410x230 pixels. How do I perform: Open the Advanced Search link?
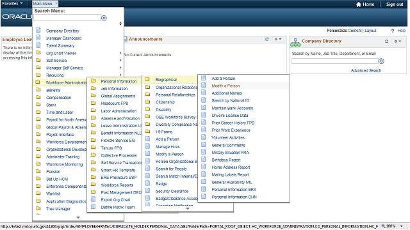[x=366, y=71]
